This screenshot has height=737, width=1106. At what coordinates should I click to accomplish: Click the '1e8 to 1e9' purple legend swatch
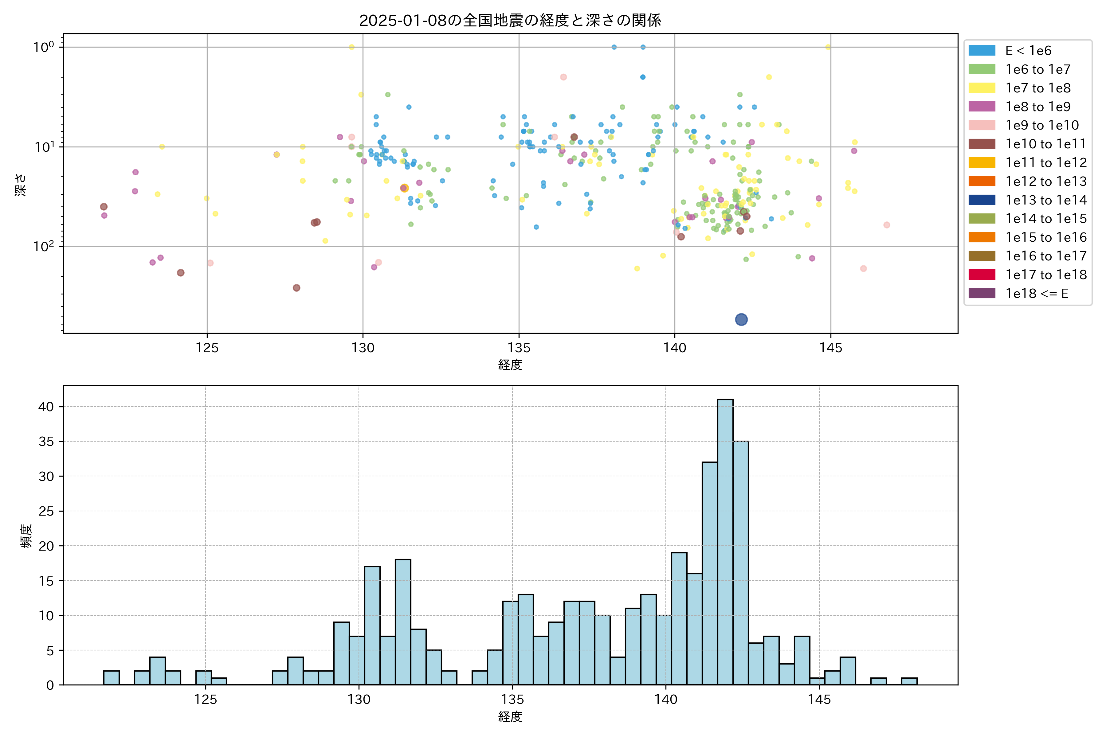point(981,107)
